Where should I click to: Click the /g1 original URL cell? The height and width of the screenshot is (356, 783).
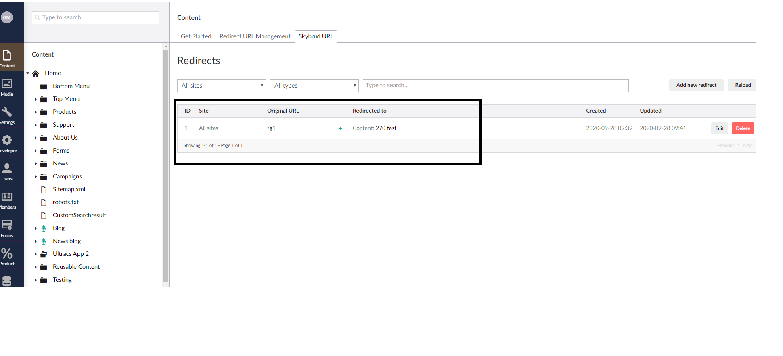[271, 128]
